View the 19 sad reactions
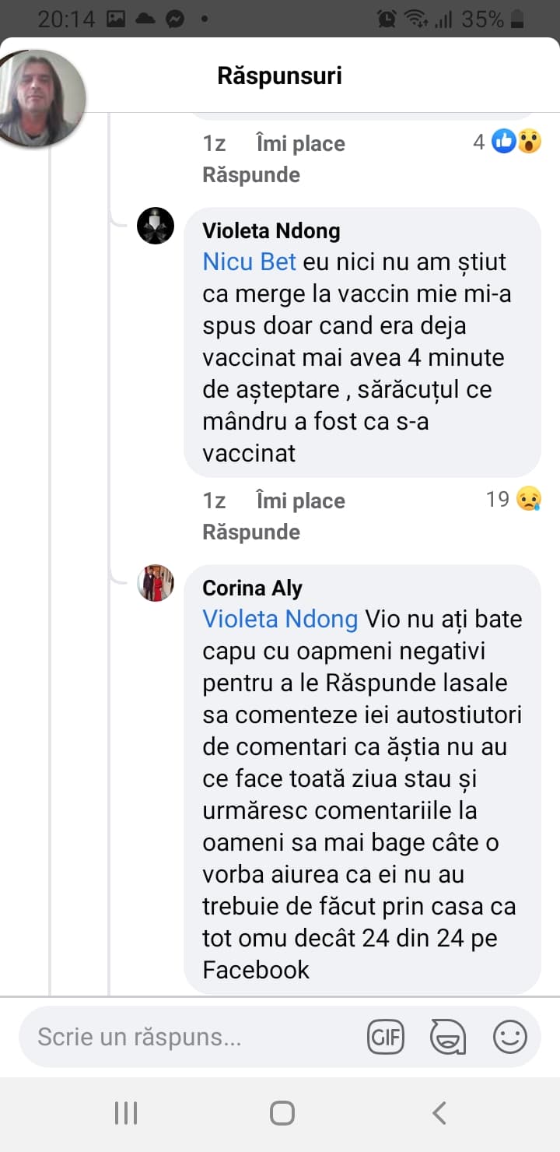 click(513, 499)
